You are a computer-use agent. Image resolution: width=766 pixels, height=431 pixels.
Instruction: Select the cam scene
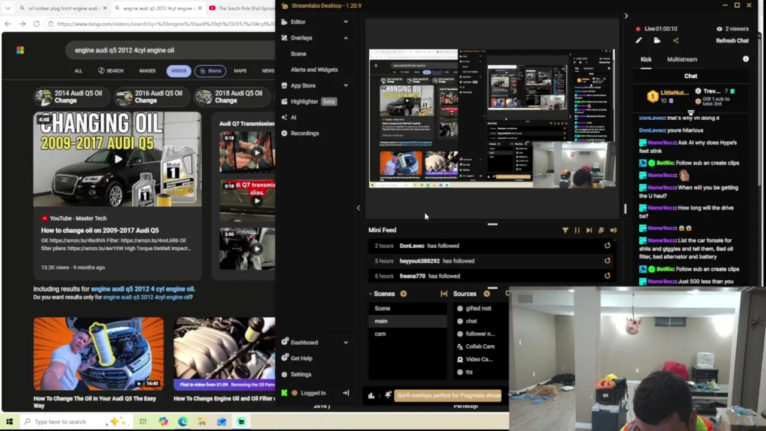point(407,334)
